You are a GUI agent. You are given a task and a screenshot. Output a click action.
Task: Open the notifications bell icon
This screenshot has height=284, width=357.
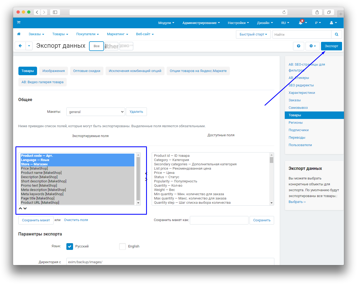click(x=301, y=23)
